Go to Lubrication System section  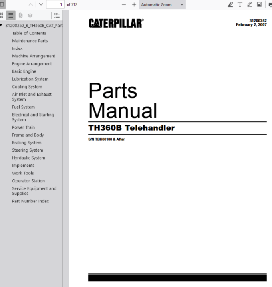coord(30,79)
